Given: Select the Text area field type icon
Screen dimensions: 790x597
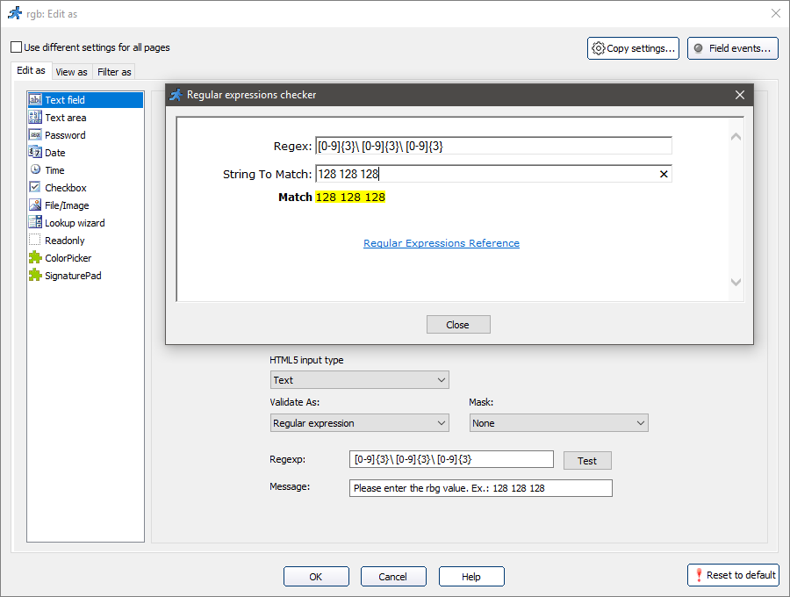Looking at the screenshot, I should [35, 118].
